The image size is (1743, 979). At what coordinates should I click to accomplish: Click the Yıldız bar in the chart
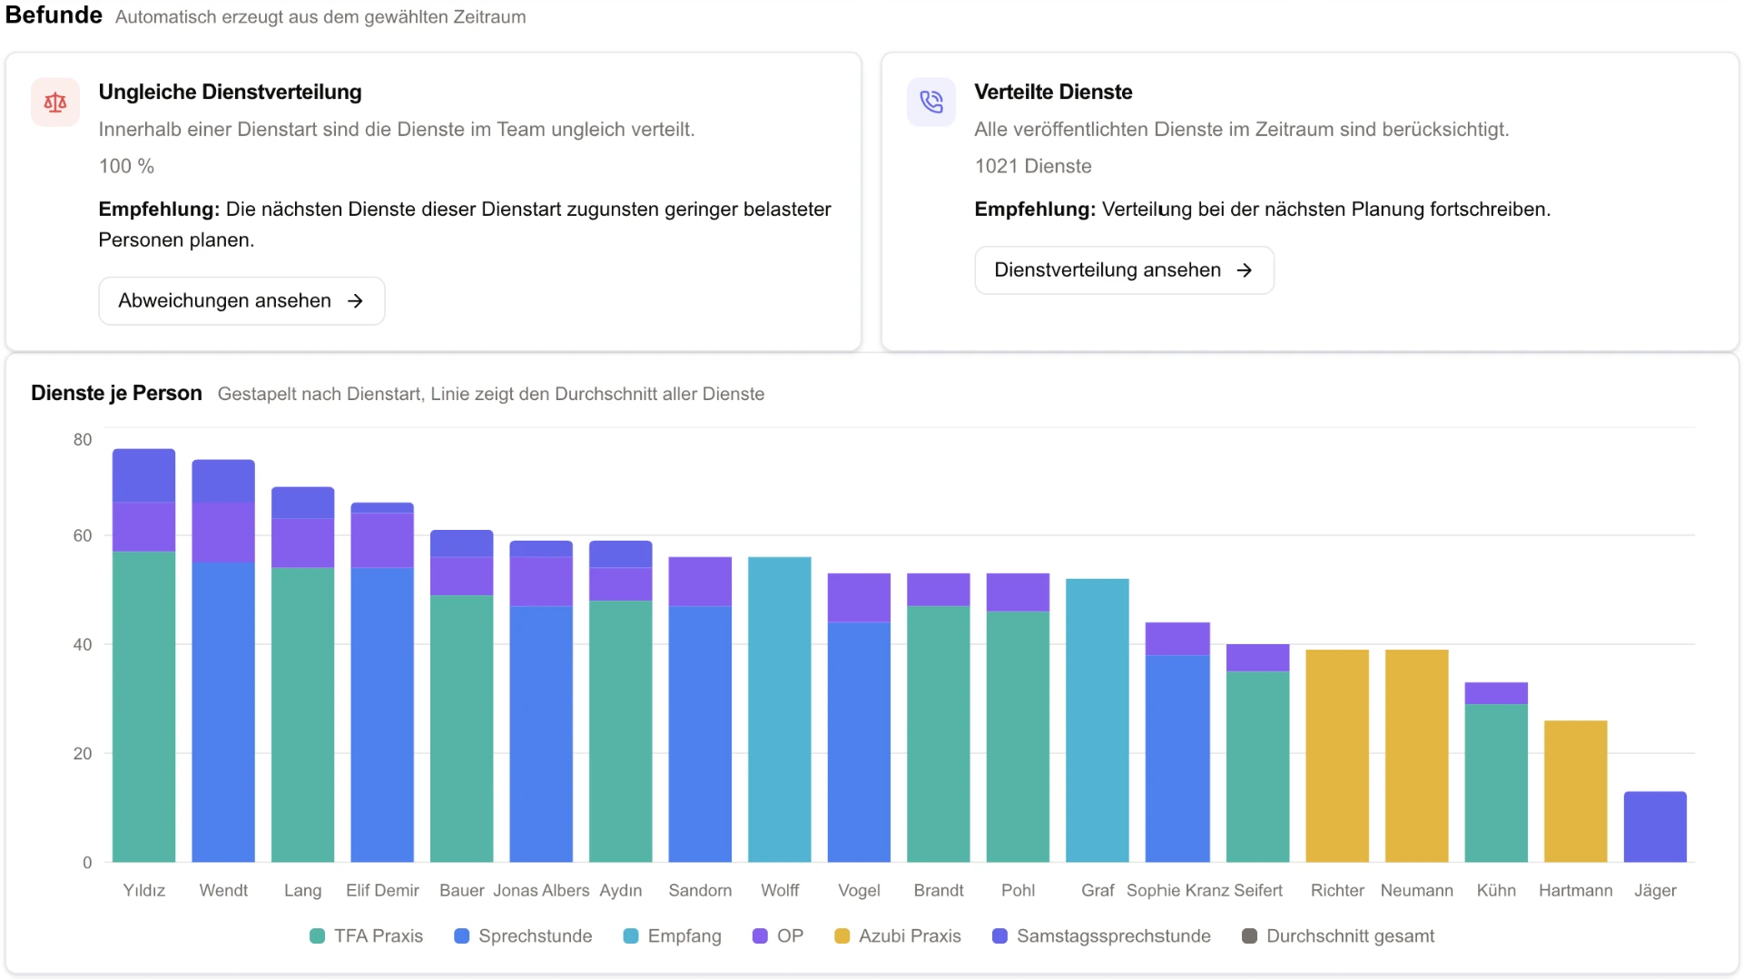(x=144, y=655)
